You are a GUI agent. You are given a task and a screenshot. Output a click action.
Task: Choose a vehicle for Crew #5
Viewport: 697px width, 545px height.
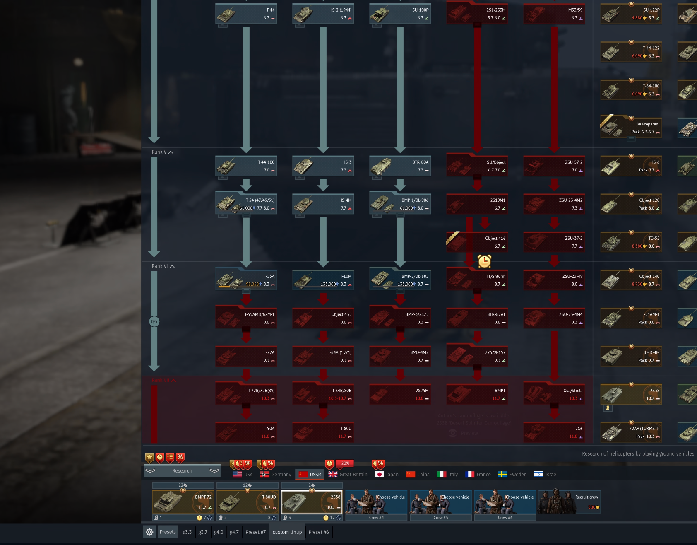pos(441,502)
